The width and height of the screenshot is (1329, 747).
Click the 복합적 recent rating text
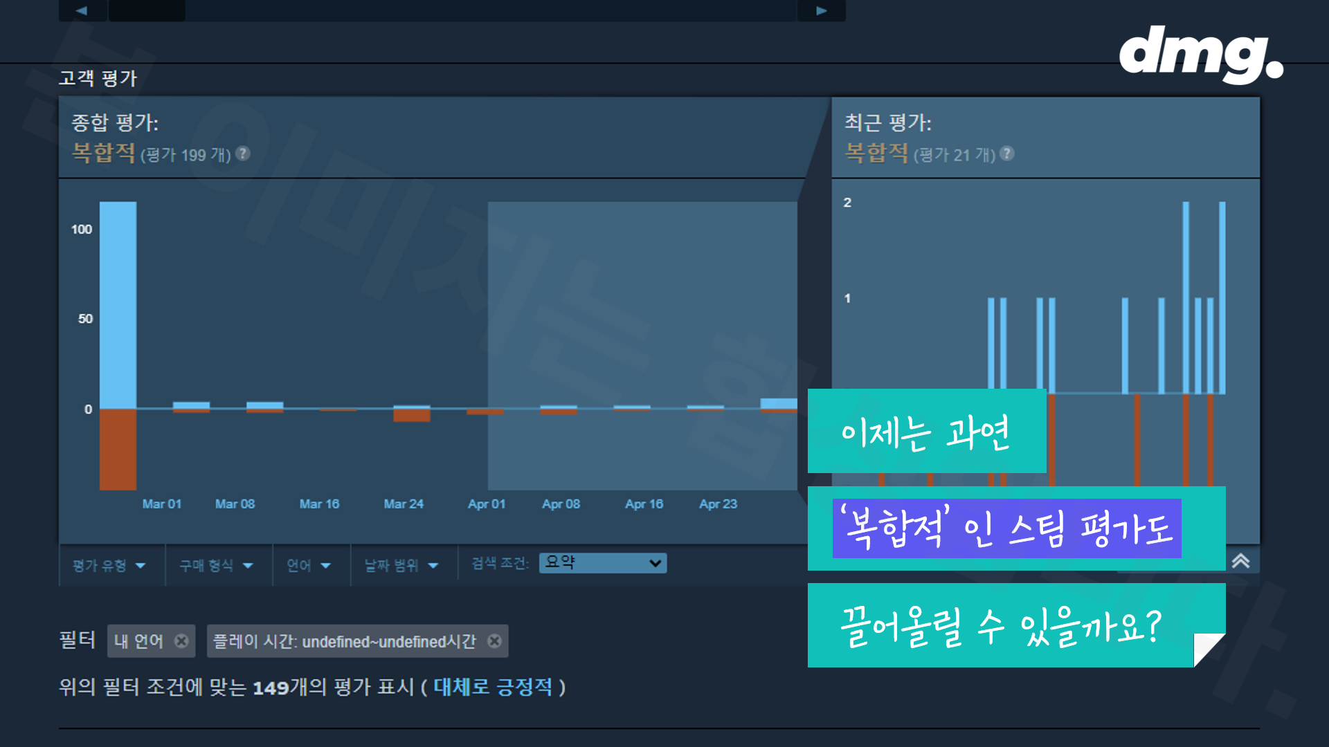click(x=876, y=153)
